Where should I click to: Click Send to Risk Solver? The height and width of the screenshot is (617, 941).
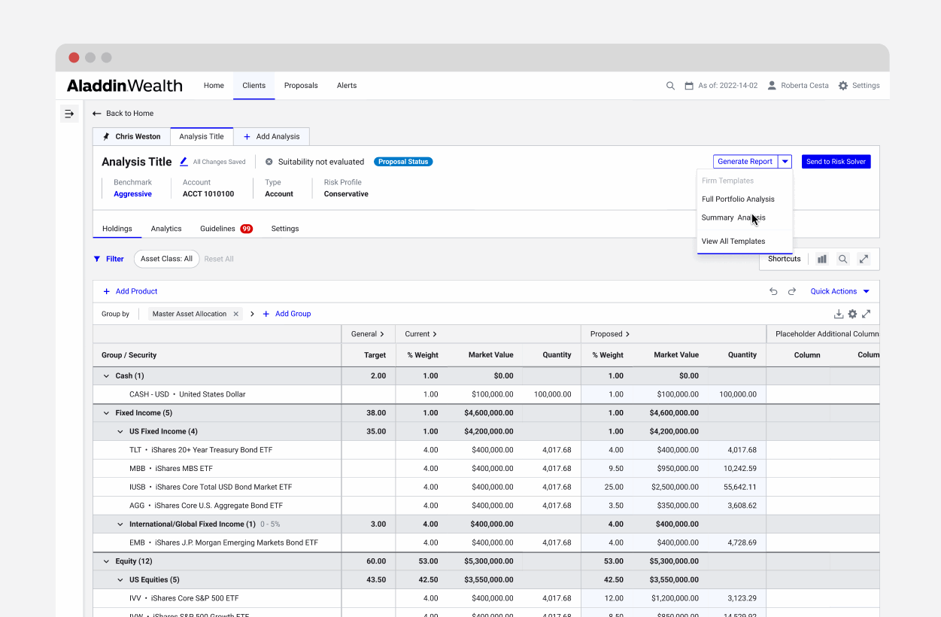(836, 162)
